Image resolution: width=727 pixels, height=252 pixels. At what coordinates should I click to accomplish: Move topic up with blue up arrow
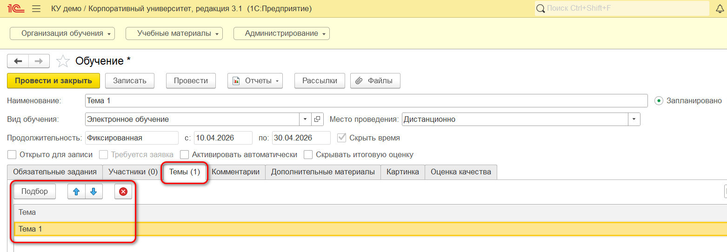point(77,192)
